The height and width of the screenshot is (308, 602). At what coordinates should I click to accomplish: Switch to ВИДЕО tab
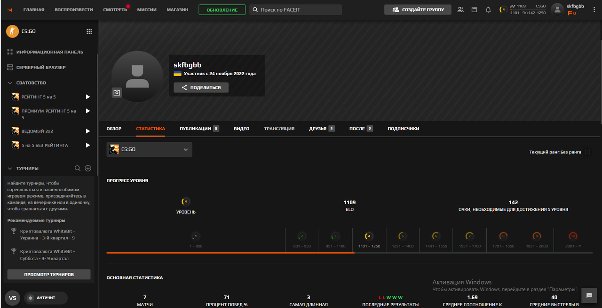coord(242,129)
